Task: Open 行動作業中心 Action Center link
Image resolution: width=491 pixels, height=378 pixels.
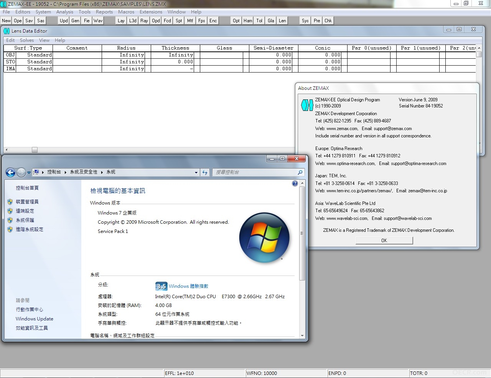Action: (x=30, y=310)
